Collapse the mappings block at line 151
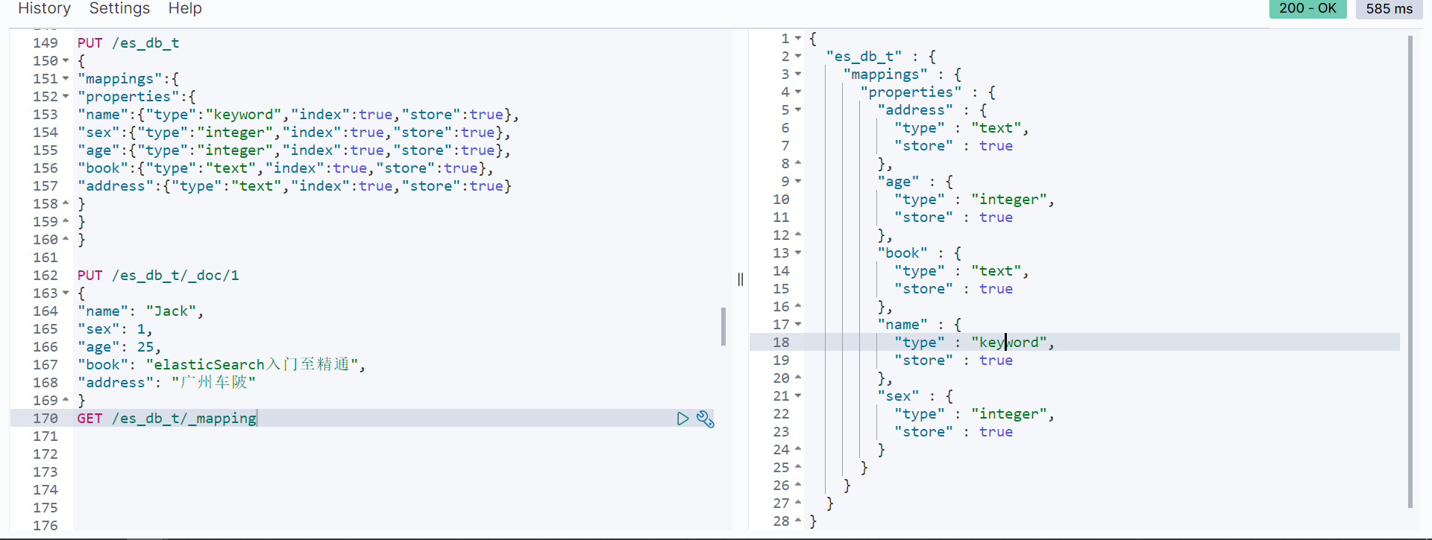 click(66, 79)
